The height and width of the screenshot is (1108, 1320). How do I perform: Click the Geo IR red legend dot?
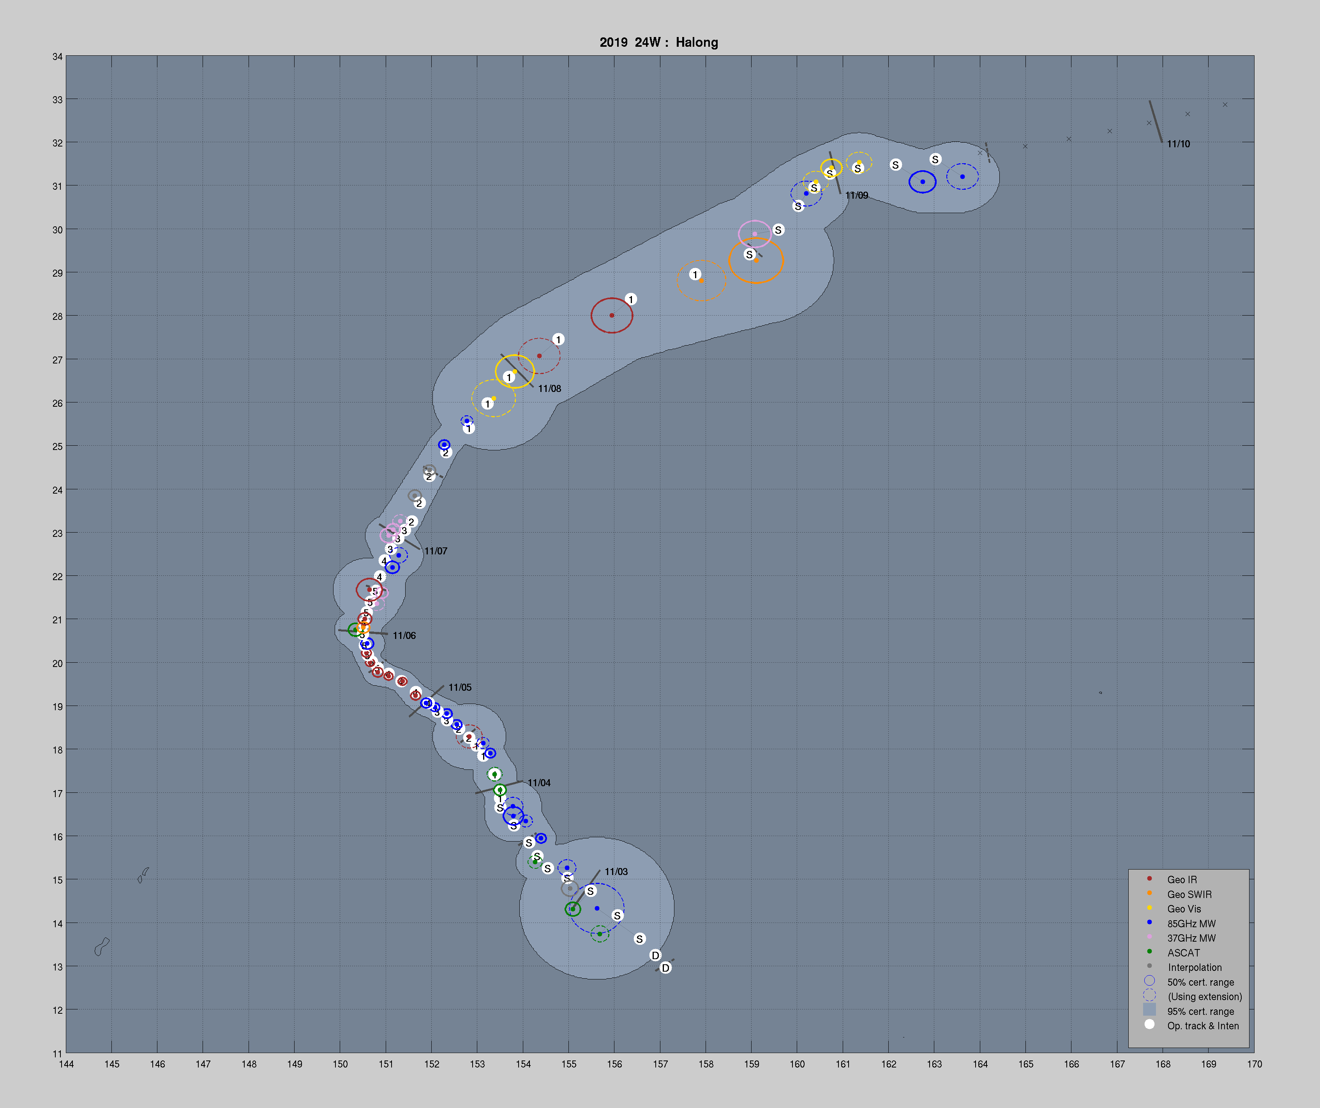pos(1149,879)
